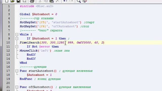Click line number 2 in the margin
The image size is (162, 91).
click(9, 10)
